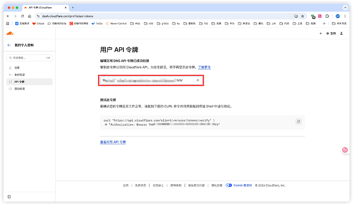
Task: Click the Cloudflare logo
Action: coord(10,33)
